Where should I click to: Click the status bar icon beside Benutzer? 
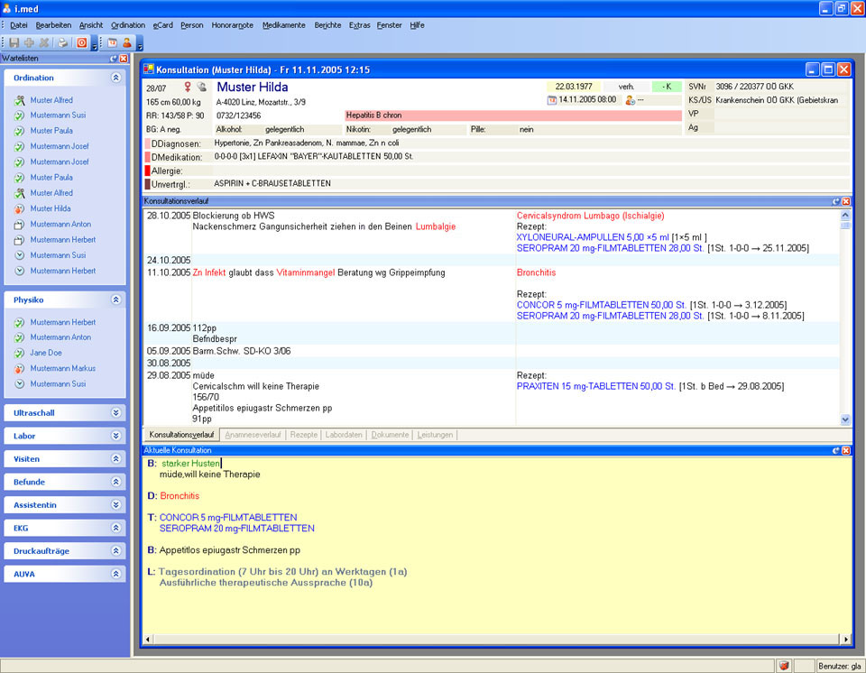tap(784, 666)
